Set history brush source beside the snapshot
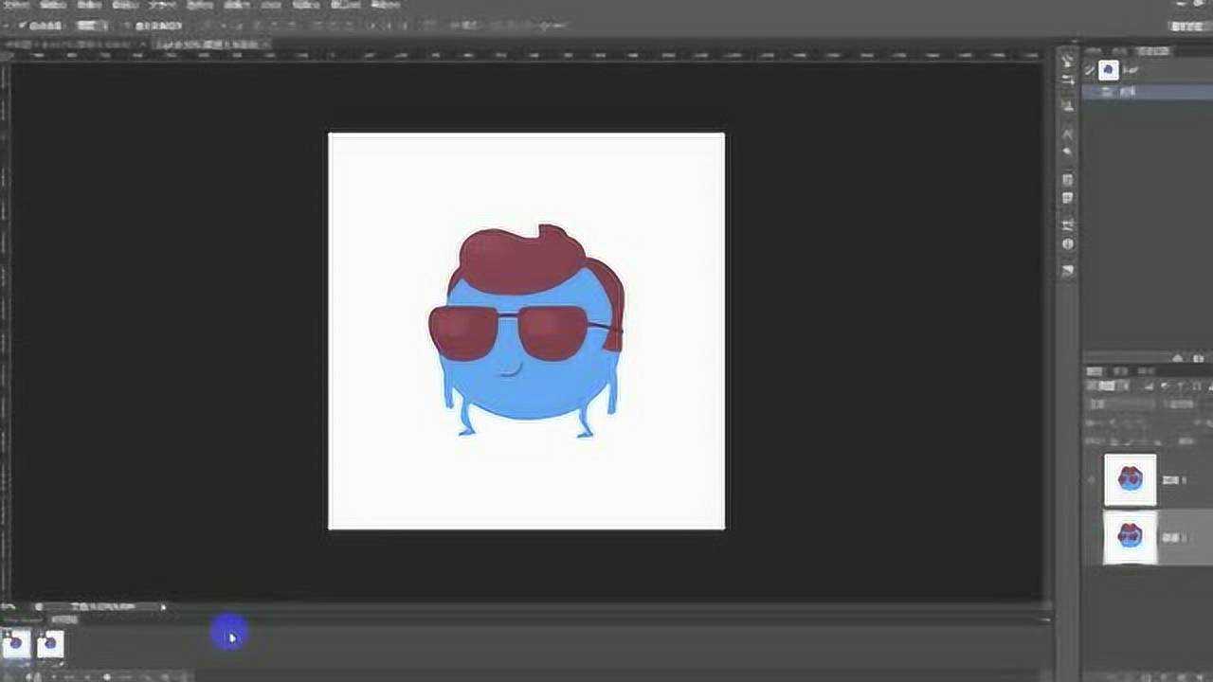 click(x=1090, y=70)
